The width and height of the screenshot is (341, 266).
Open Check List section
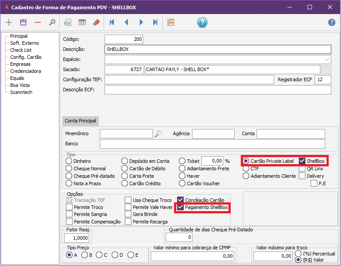tap(21, 50)
